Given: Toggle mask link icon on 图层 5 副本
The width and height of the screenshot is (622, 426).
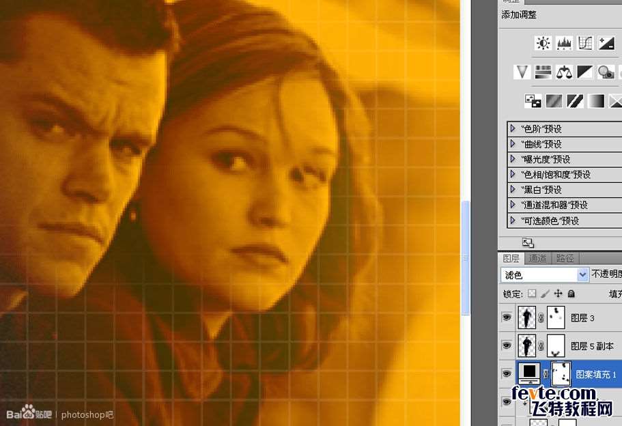Looking at the screenshot, I should (541, 345).
